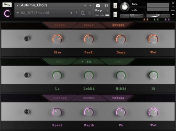Click the tune value 0.00 field
The width and height of the screenshot is (176, 131).
[x=134, y=10]
